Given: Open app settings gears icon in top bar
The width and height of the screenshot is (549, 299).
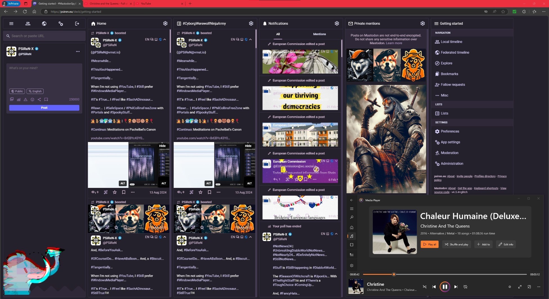Looking at the screenshot, I should coord(61,24).
